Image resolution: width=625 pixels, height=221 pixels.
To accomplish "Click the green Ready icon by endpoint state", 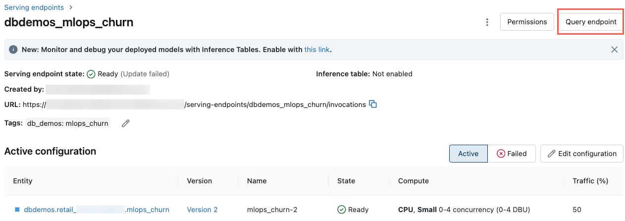I will pyautogui.click(x=91, y=74).
